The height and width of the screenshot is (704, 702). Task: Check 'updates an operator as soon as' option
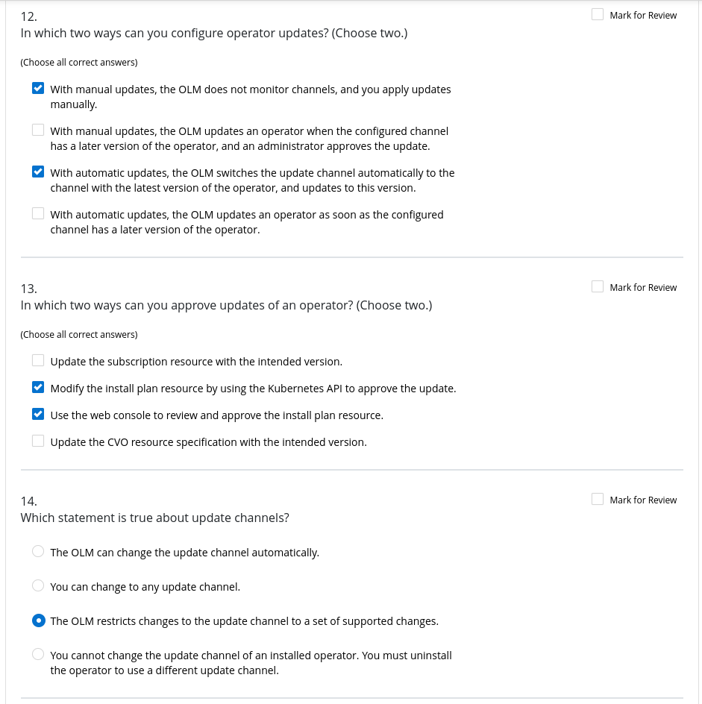click(x=38, y=213)
